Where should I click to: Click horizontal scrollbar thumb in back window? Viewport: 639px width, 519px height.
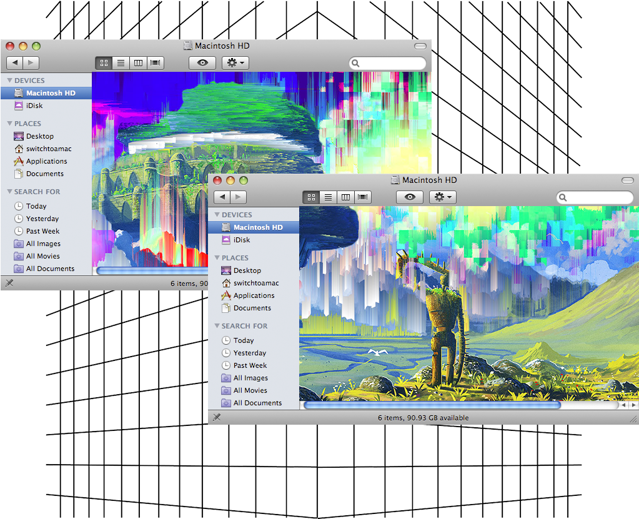click(152, 270)
